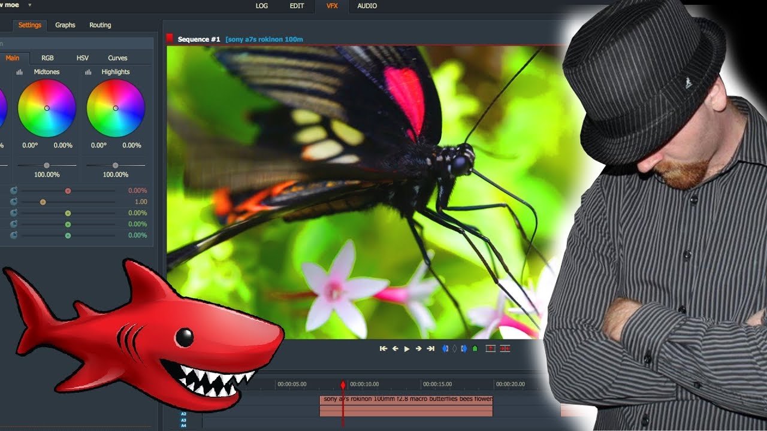Step forward one frame
Image resolution: width=767 pixels, height=431 pixels.
[418, 348]
